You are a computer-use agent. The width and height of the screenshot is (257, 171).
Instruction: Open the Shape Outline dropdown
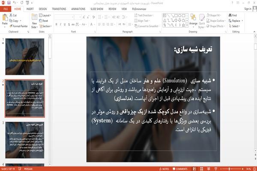click(216, 21)
